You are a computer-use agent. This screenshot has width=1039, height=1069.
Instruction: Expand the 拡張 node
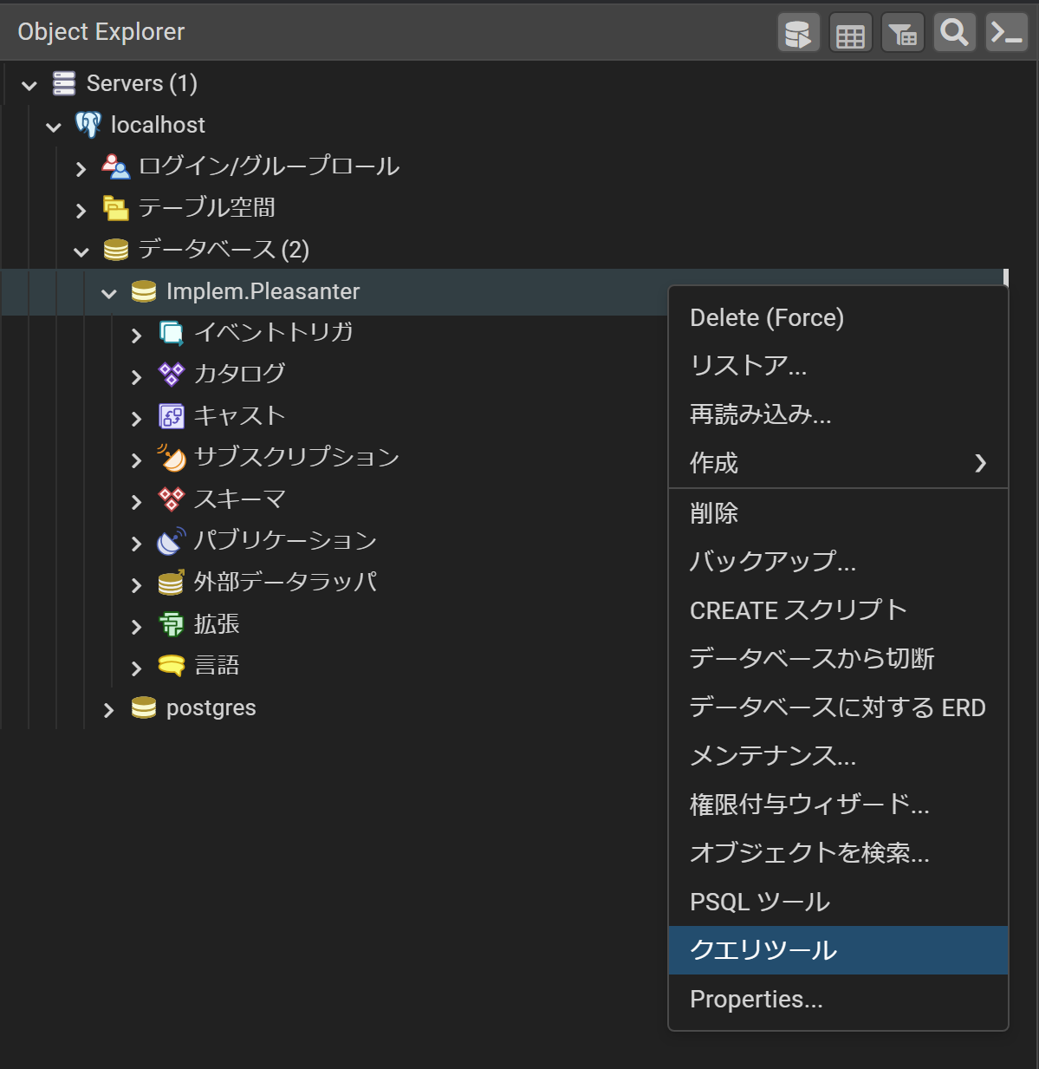coord(136,626)
